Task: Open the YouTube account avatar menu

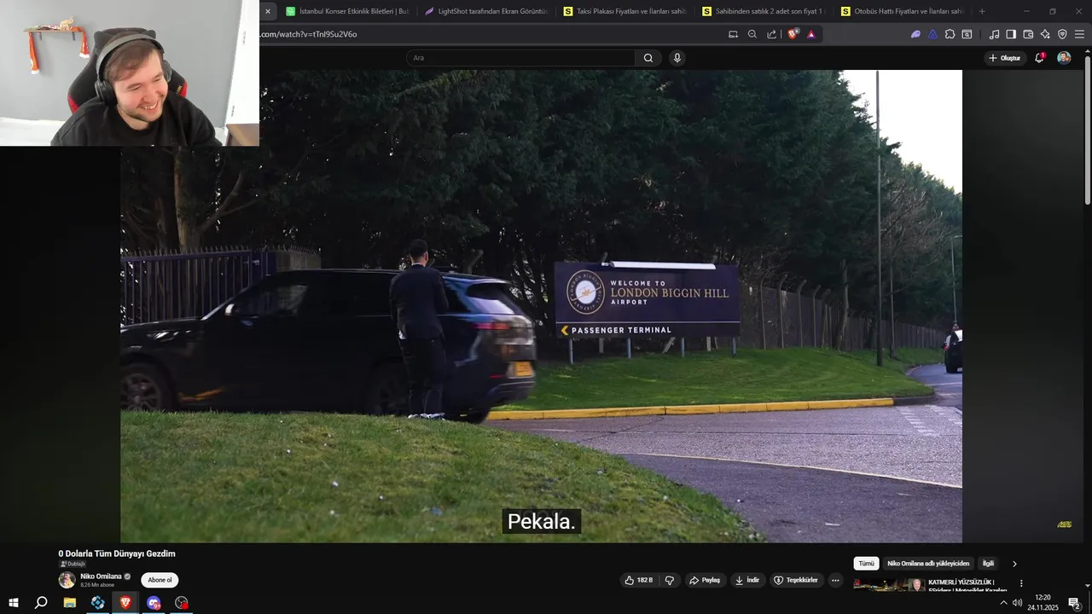Action: click(1064, 58)
